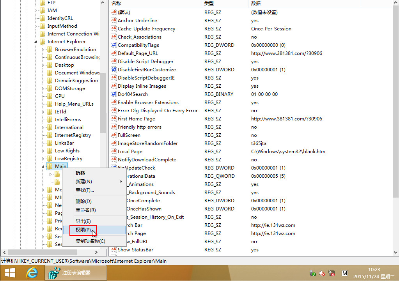The width and height of the screenshot is (399, 281).
Task: Expand the Desktop registry key
Action: pyautogui.click(x=44, y=65)
